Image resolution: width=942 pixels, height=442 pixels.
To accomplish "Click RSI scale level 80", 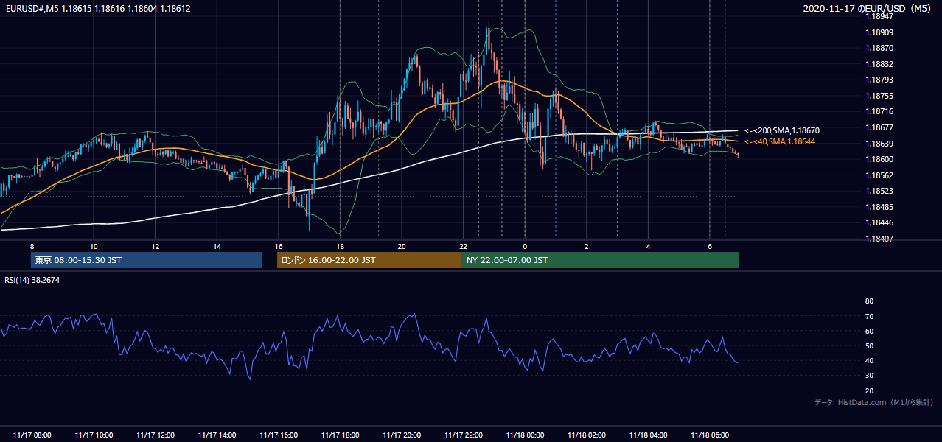I will pyautogui.click(x=869, y=301).
